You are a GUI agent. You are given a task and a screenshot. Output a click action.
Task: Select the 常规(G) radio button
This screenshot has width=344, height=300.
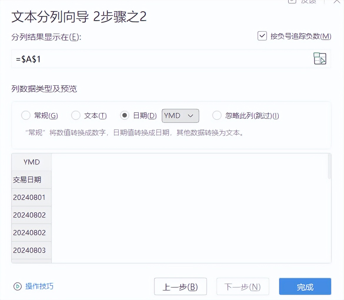[26, 115]
